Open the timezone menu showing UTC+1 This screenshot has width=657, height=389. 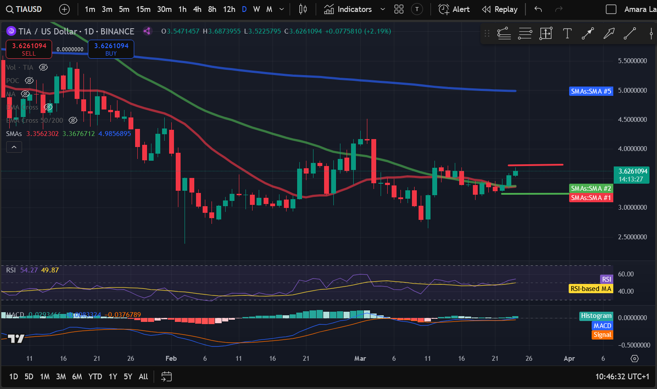coord(623,377)
